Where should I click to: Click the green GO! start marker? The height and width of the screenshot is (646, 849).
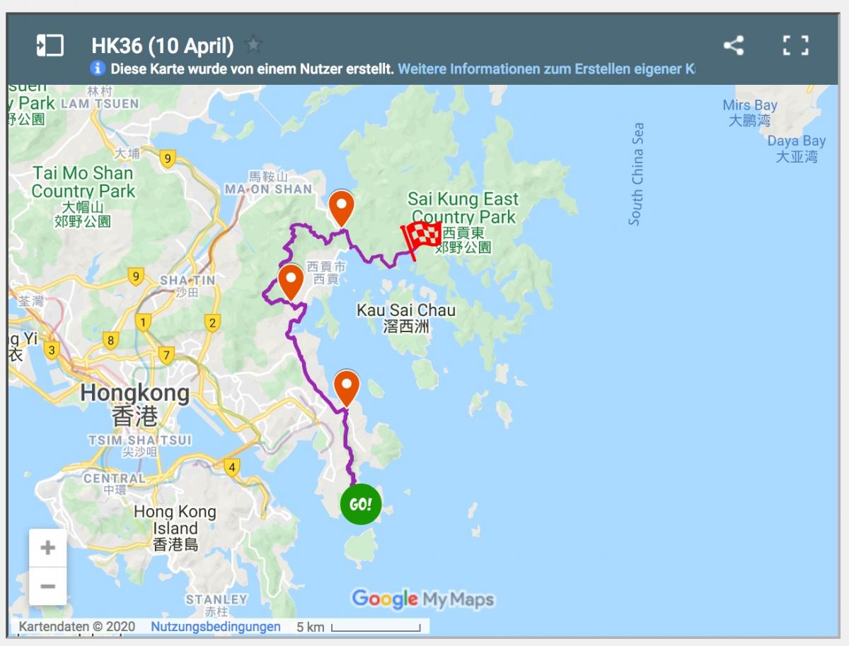361,505
